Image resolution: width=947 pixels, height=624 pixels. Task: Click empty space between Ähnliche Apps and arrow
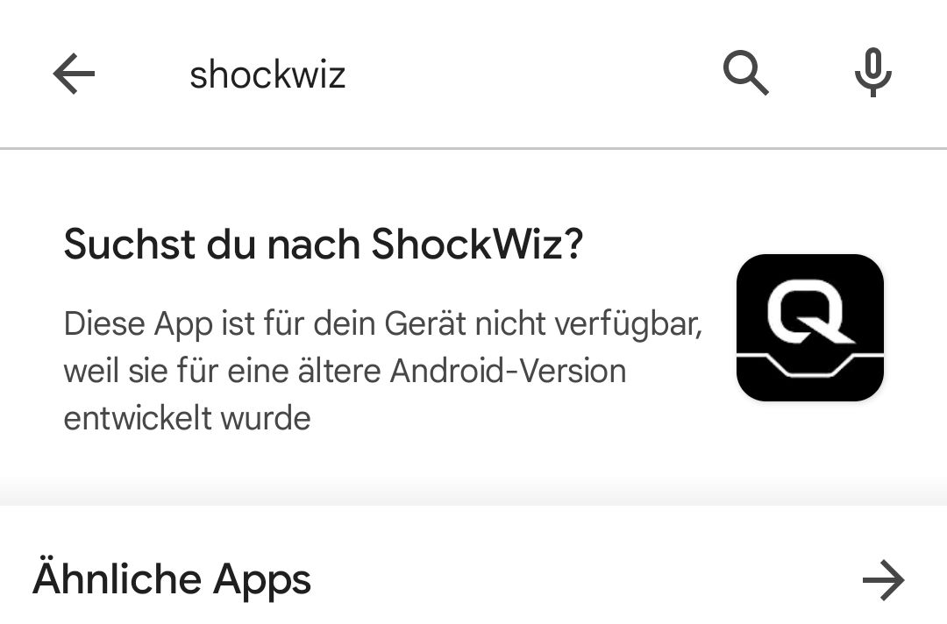586,580
